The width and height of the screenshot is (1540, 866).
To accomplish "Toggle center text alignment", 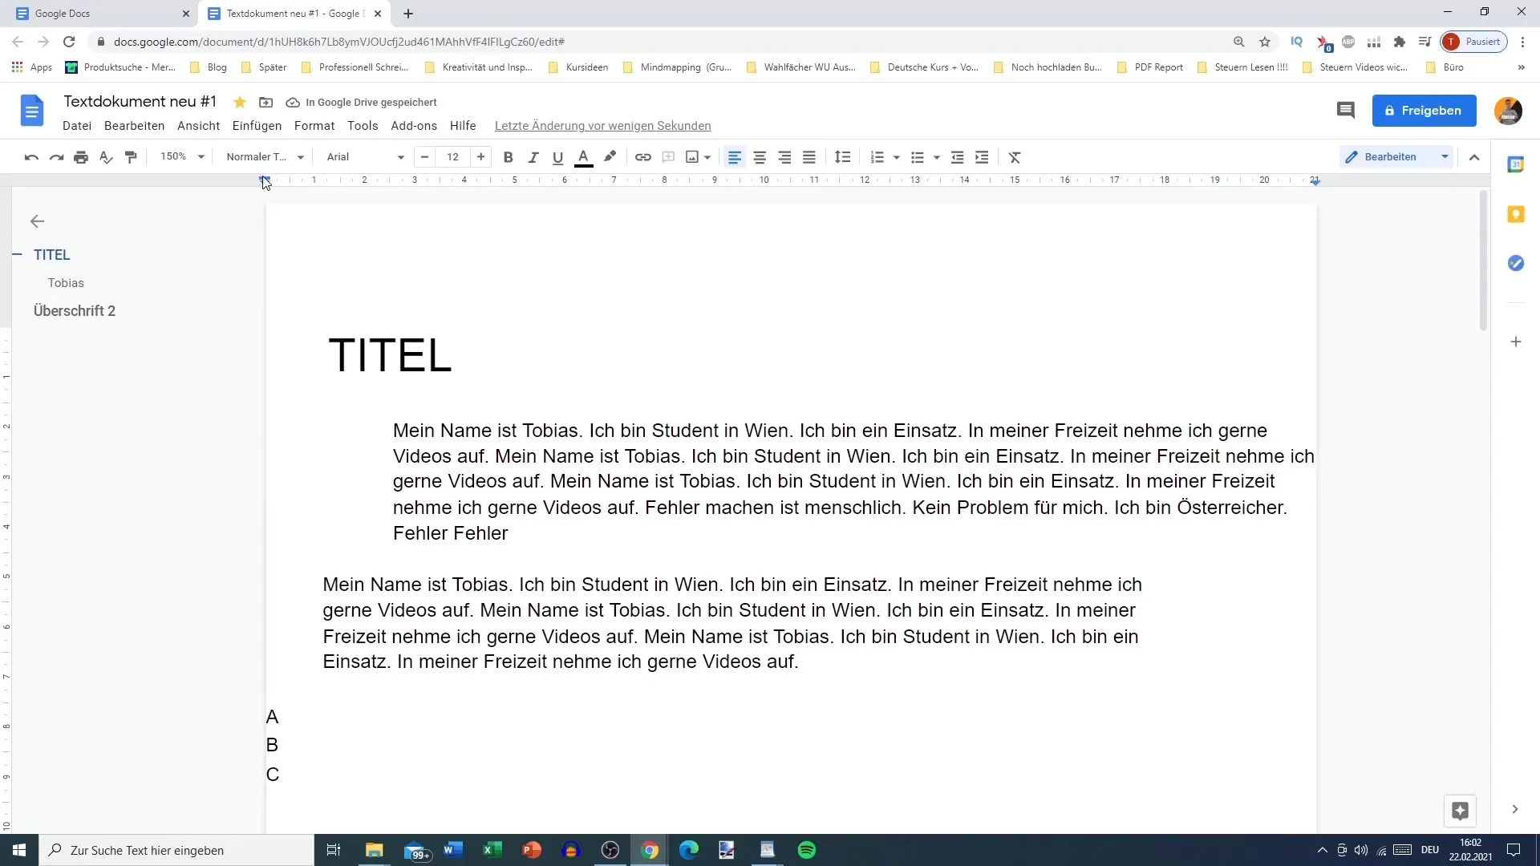I will tap(760, 156).
